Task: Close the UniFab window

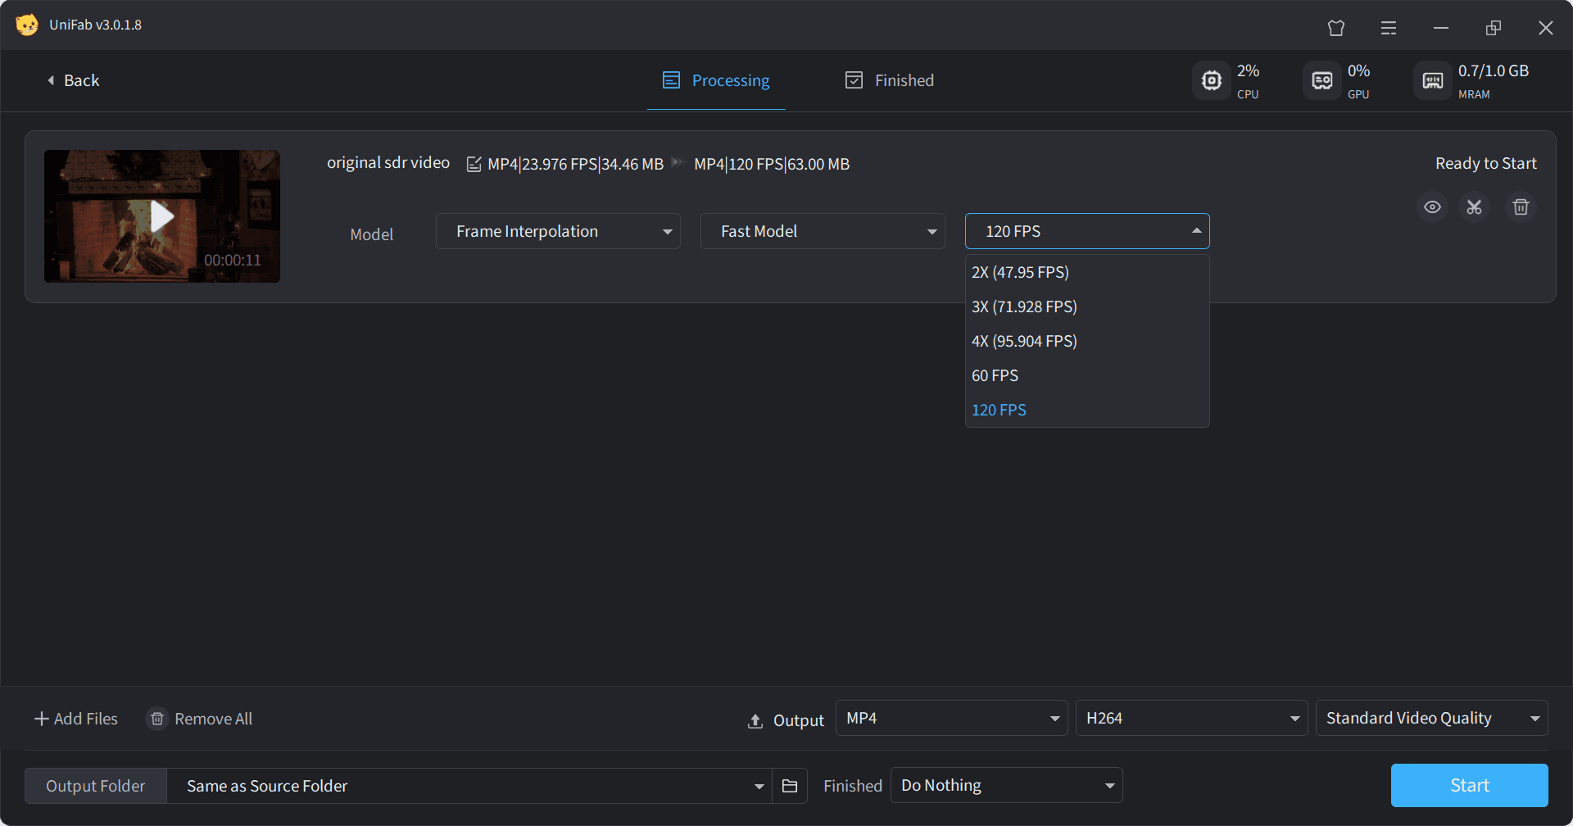Action: pos(1546,28)
